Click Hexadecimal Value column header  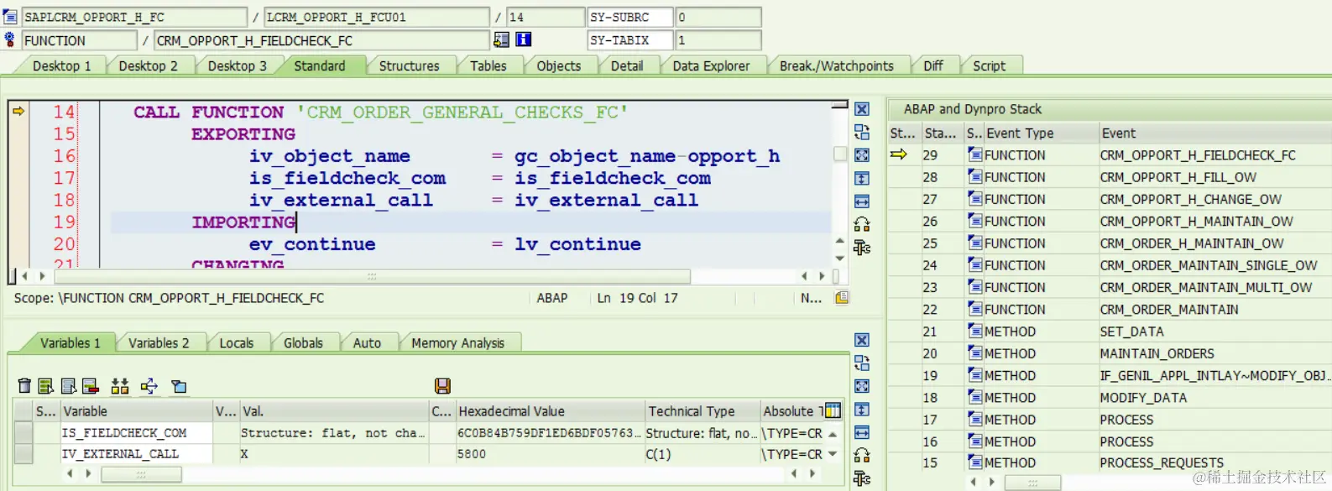[x=549, y=411]
